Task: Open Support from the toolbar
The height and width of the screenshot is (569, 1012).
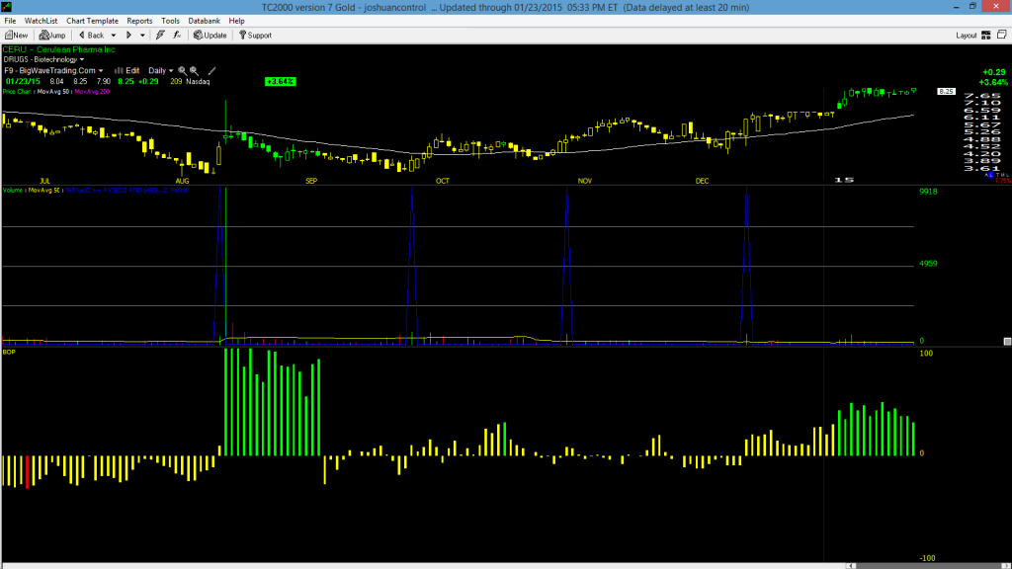Action: coord(256,36)
